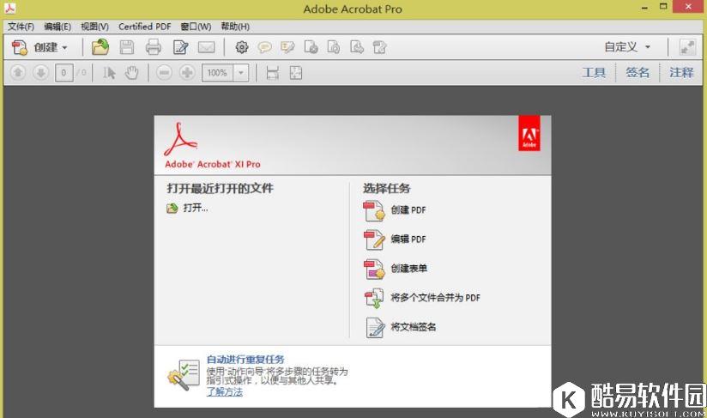The width and height of the screenshot is (707, 418).
Task: Open the 工具 tools pane
Action: point(594,73)
